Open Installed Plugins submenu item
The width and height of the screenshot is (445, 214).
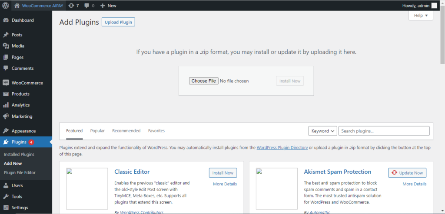click(19, 155)
